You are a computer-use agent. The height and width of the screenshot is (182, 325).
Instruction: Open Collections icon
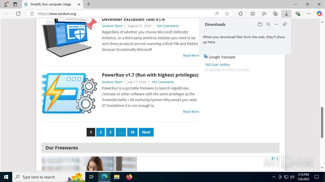tap(275, 14)
